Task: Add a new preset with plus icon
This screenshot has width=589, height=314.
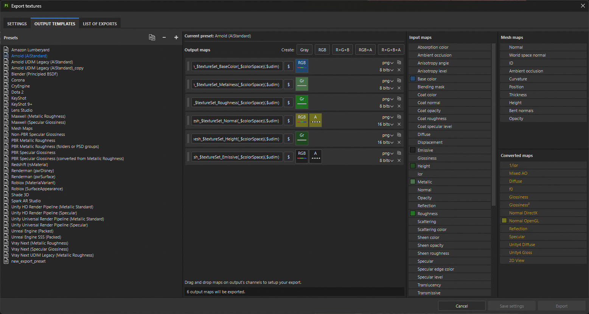Action: 176,37
